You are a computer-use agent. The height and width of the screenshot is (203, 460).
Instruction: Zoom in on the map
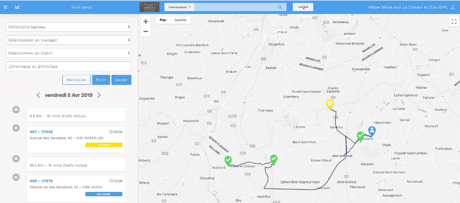click(145, 21)
